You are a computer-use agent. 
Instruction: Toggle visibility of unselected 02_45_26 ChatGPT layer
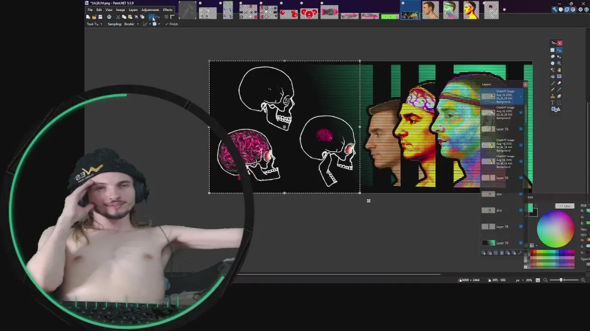[x=521, y=112]
